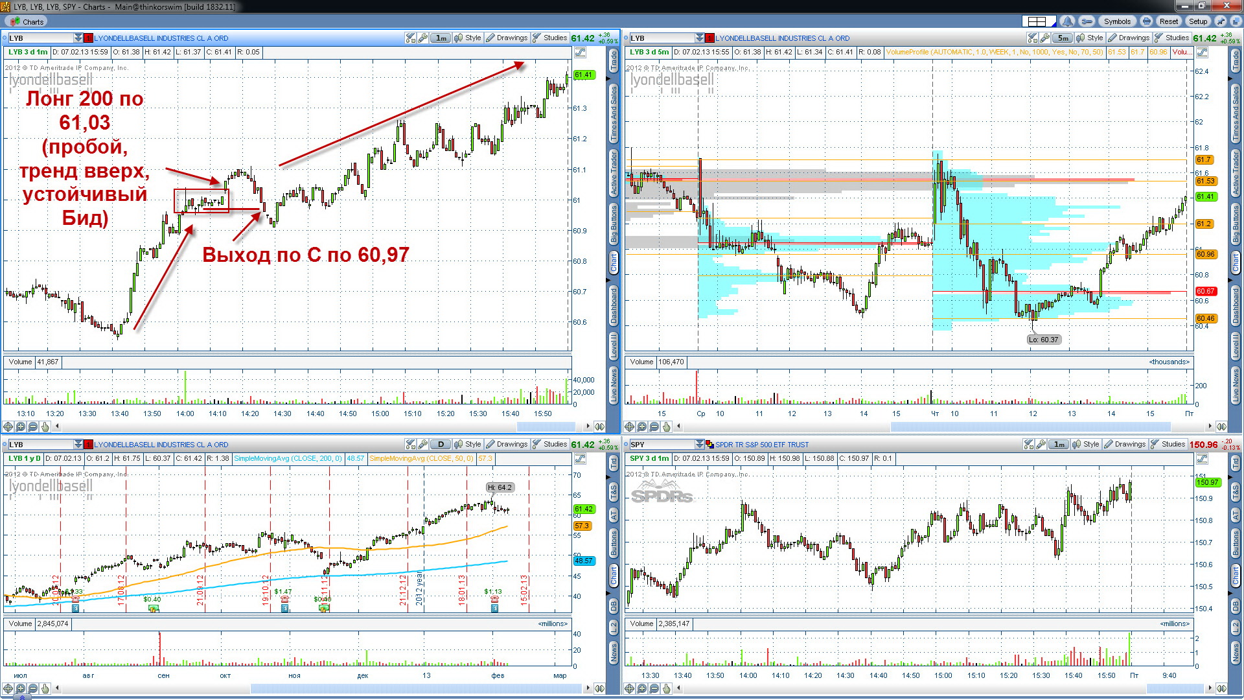The image size is (1244, 700).
Task: Toggle the D aggregation button on daily chart
Action: tap(441, 445)
